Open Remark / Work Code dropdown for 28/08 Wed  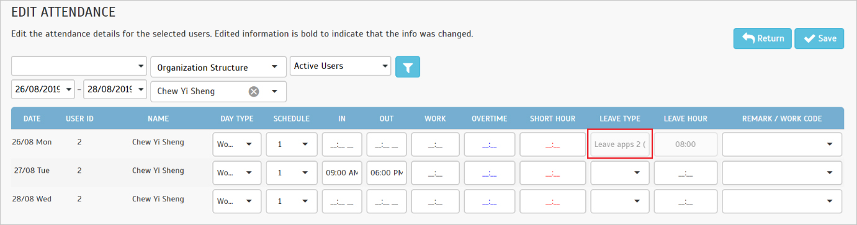pyautogui.click(x=782, y=201)
